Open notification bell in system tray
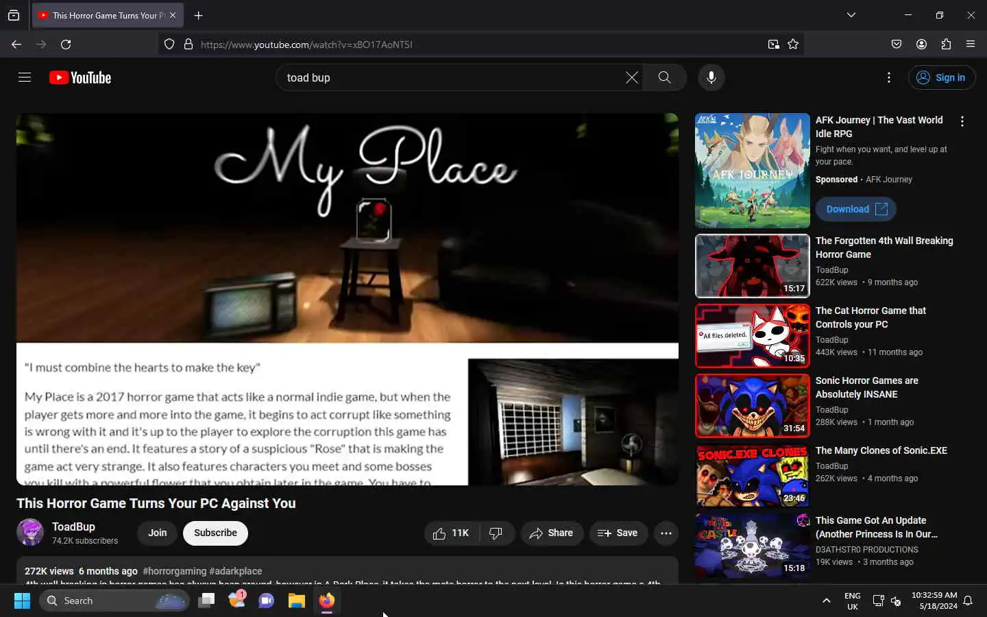The height and width of the screenshot is (617, 987). click(x=968, y=601)
